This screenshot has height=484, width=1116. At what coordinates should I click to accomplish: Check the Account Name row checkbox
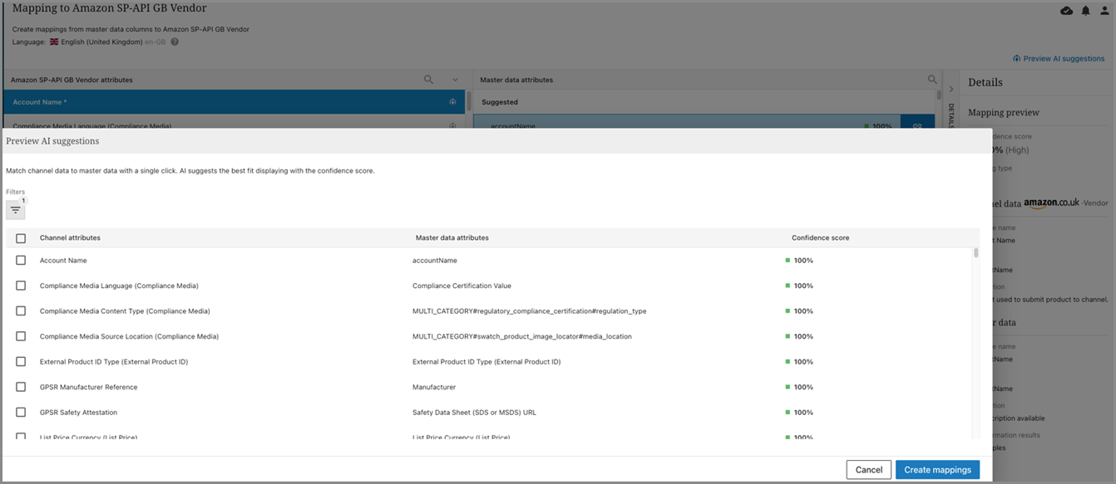click(21, 261)
